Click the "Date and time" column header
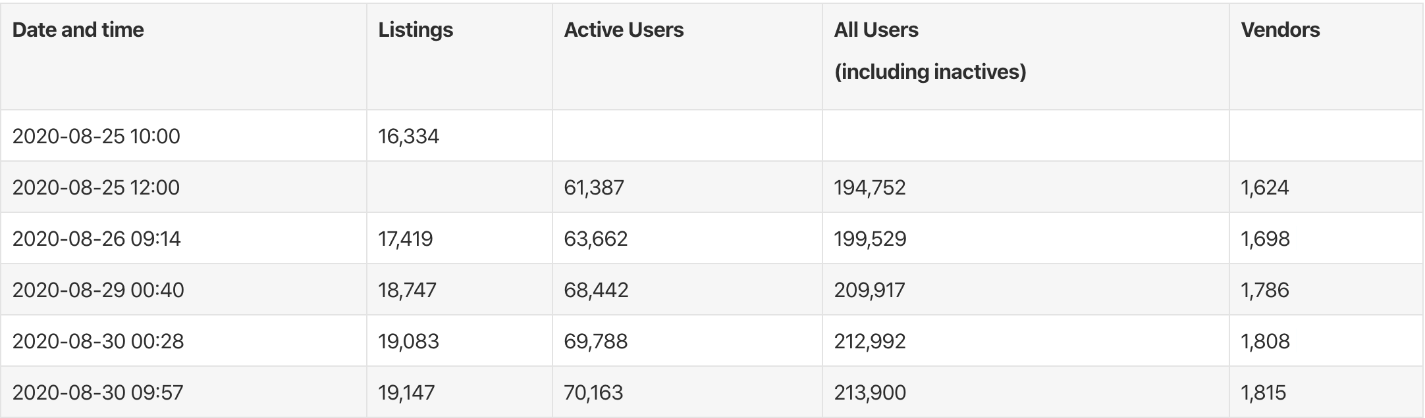1425x418 pixels. pos(78,30)
